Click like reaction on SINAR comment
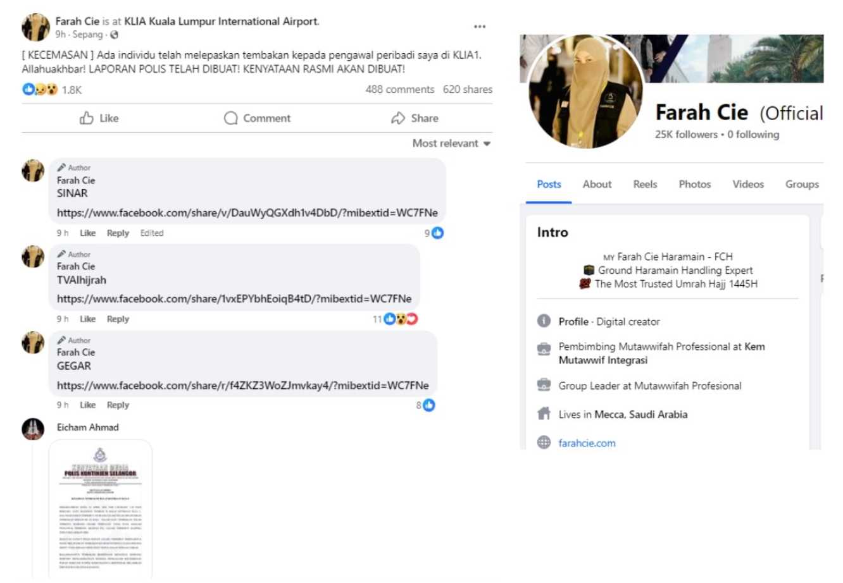This screenshot has height=583, width=843. click(437, 233)
